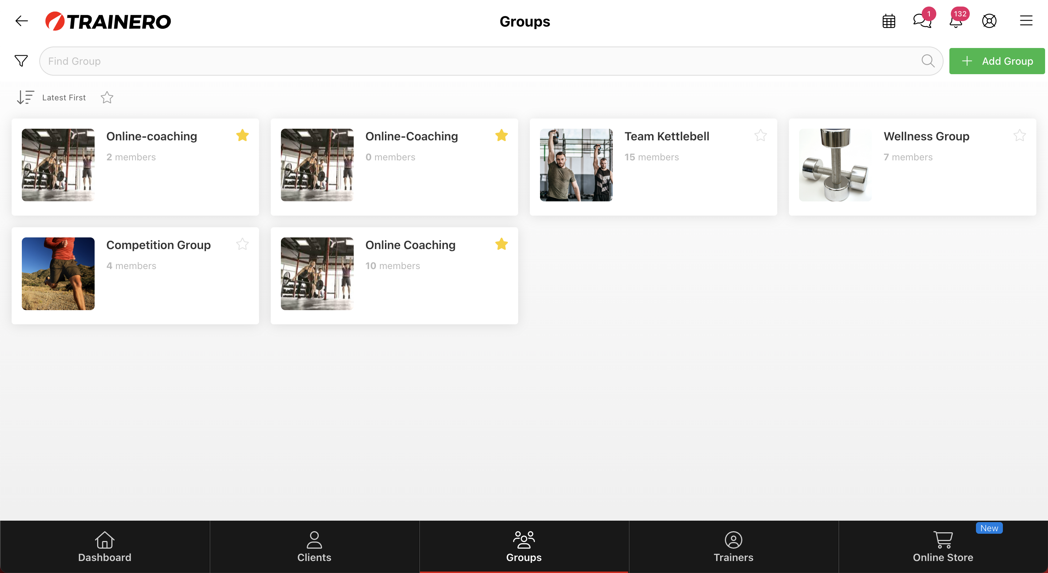Image resolution: width=1048 pixels, height=573 pixels.
Task: Unfavorite Online-Coaching 0 members star
Action: point(502,135)
